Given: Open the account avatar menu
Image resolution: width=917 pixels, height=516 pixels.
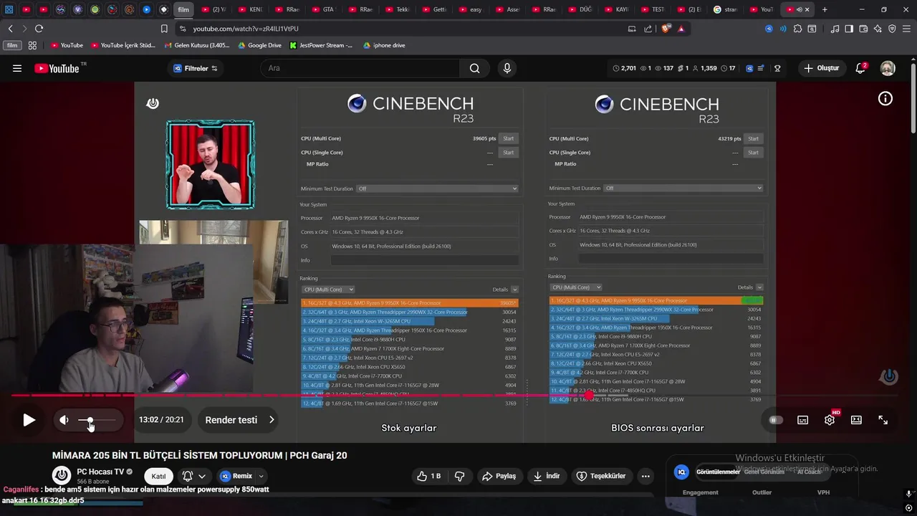Looking at the screenshot, I should [888, 68].
